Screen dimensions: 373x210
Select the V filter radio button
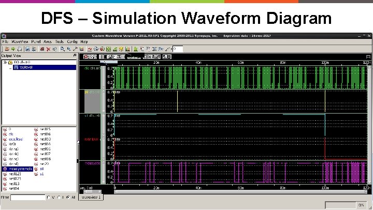(x=49, y=198)
